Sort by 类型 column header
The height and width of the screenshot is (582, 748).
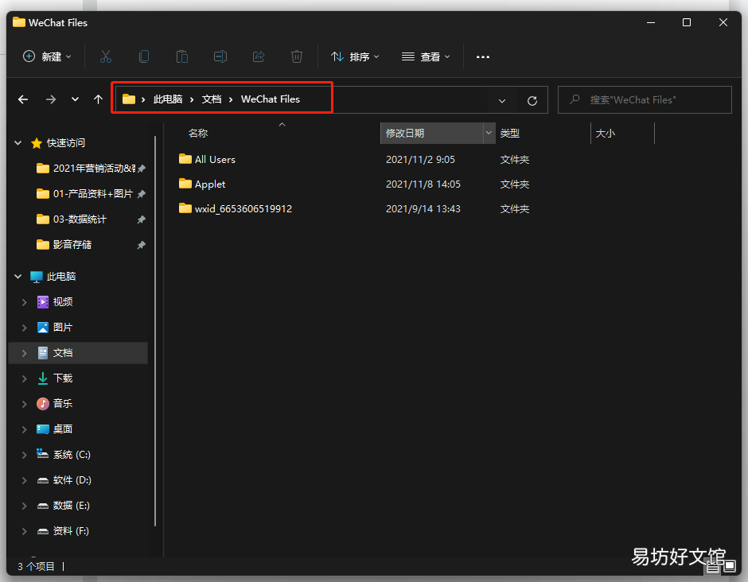509,133
